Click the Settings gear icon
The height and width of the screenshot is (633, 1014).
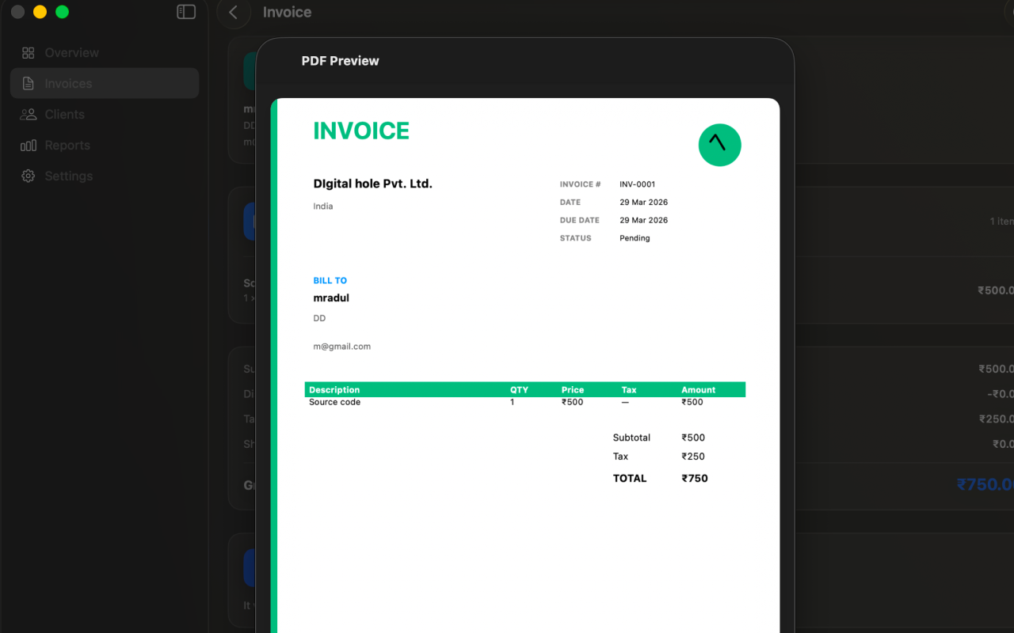point(29,176)
